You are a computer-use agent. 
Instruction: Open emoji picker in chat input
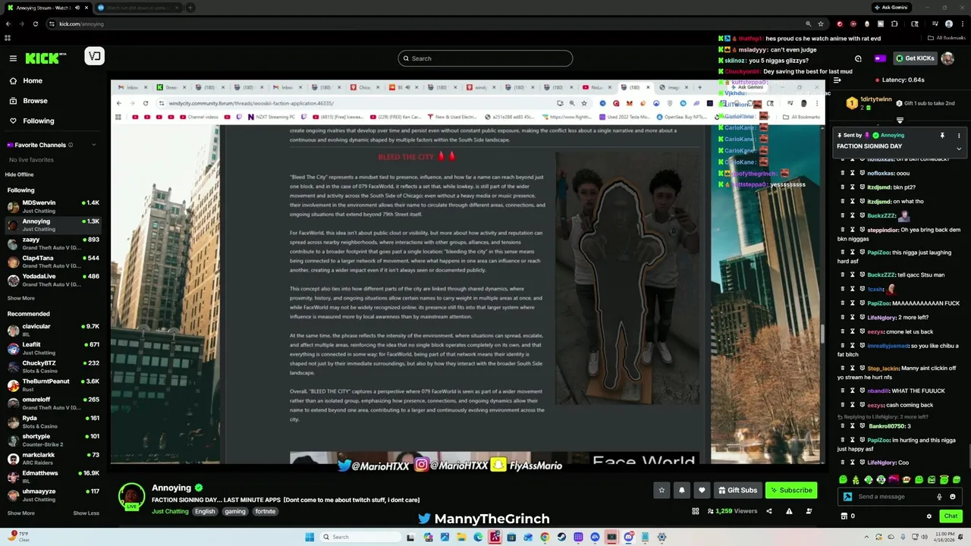953,497
